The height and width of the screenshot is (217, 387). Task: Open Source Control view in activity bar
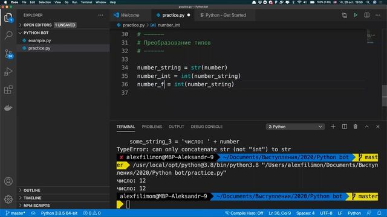pyautogui.click(x=8, y=54)
